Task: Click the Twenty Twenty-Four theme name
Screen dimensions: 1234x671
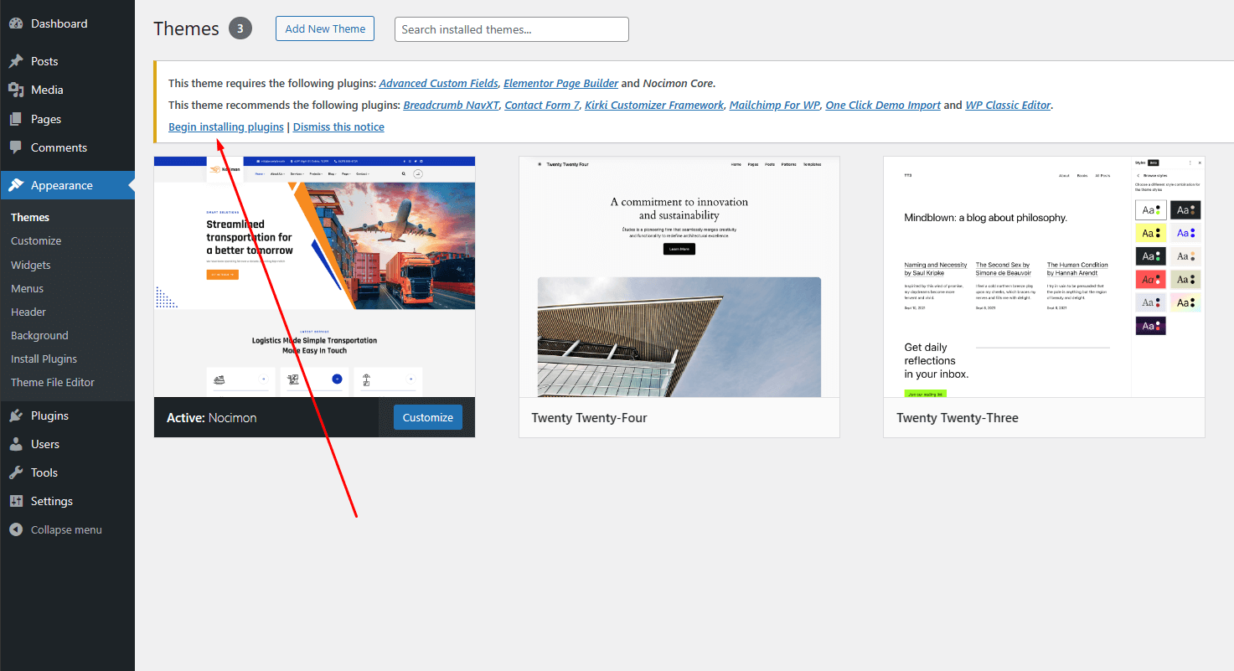Action: click(590, 417)
